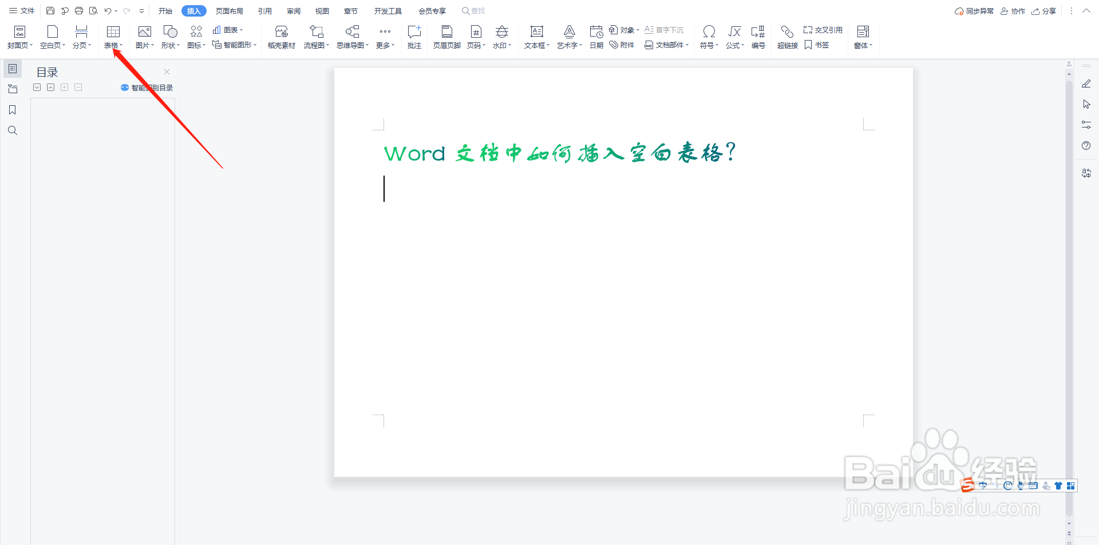Insert a 超链接 hyperlink
1099x545 pixels.
tap(788, 37)
